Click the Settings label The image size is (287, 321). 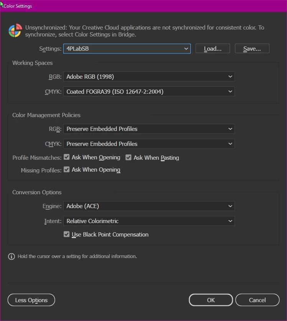50,49
